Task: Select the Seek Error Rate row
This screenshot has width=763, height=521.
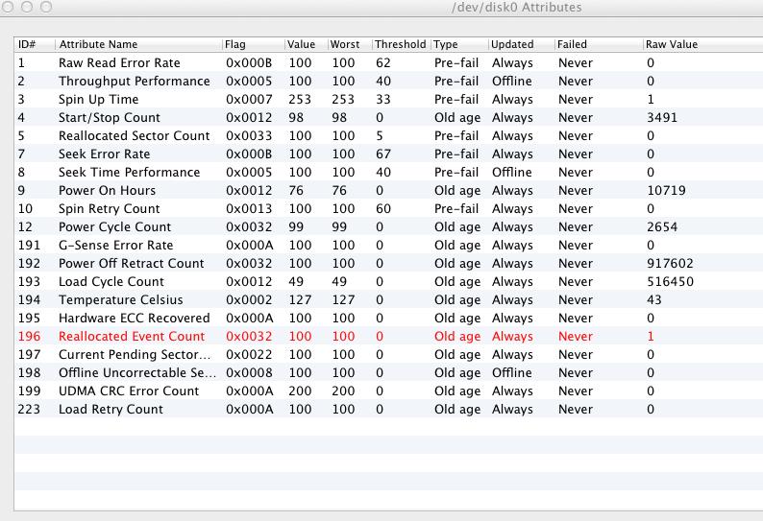Action: [x=389, y=154]
